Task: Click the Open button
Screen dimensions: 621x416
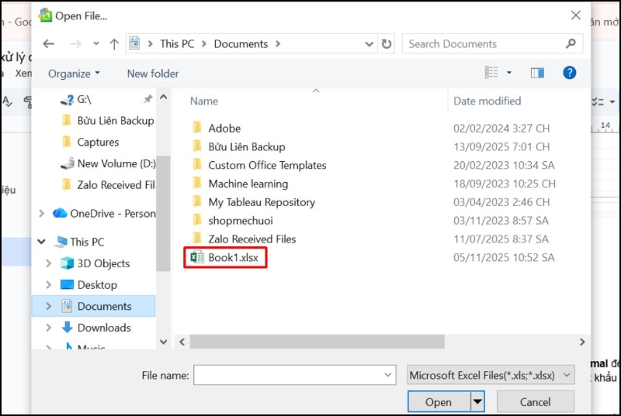Action: (439, 402)
